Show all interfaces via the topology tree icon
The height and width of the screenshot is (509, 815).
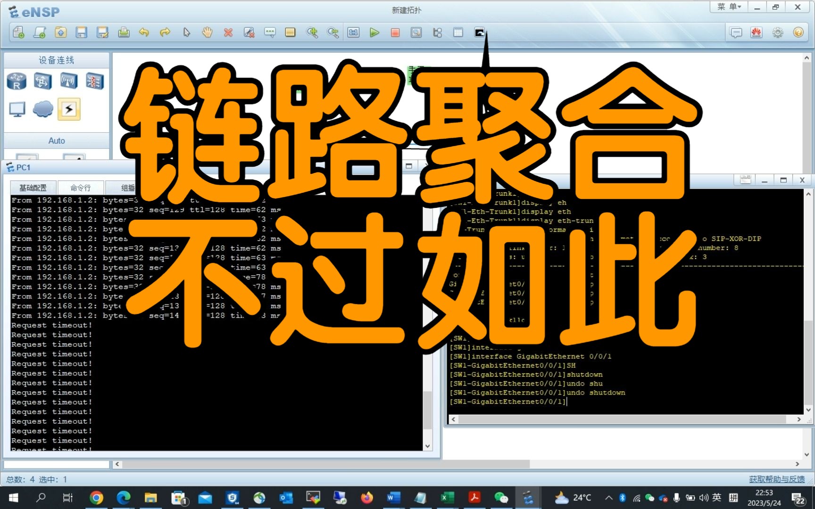pyautogui.click(x=437, y=33)
